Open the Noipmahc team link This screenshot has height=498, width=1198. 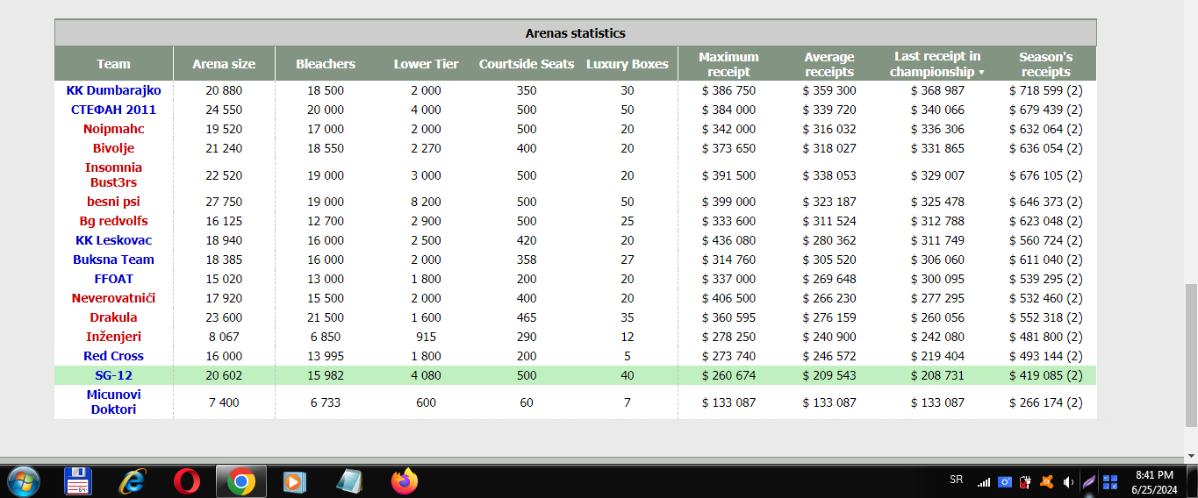click(x=113, y=129)
